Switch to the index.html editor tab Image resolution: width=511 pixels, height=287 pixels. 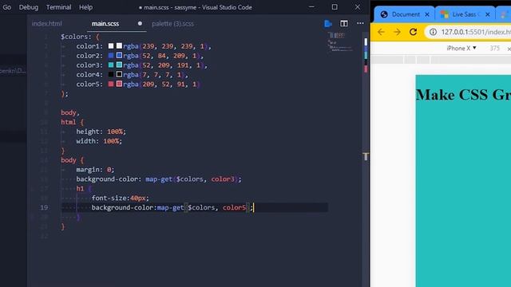(46, 24)
